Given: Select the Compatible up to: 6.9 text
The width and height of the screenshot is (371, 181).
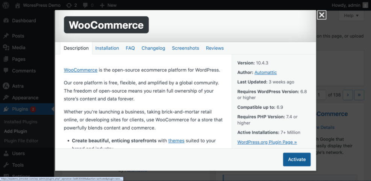Looking at the screenshot, I should (260, 107).
